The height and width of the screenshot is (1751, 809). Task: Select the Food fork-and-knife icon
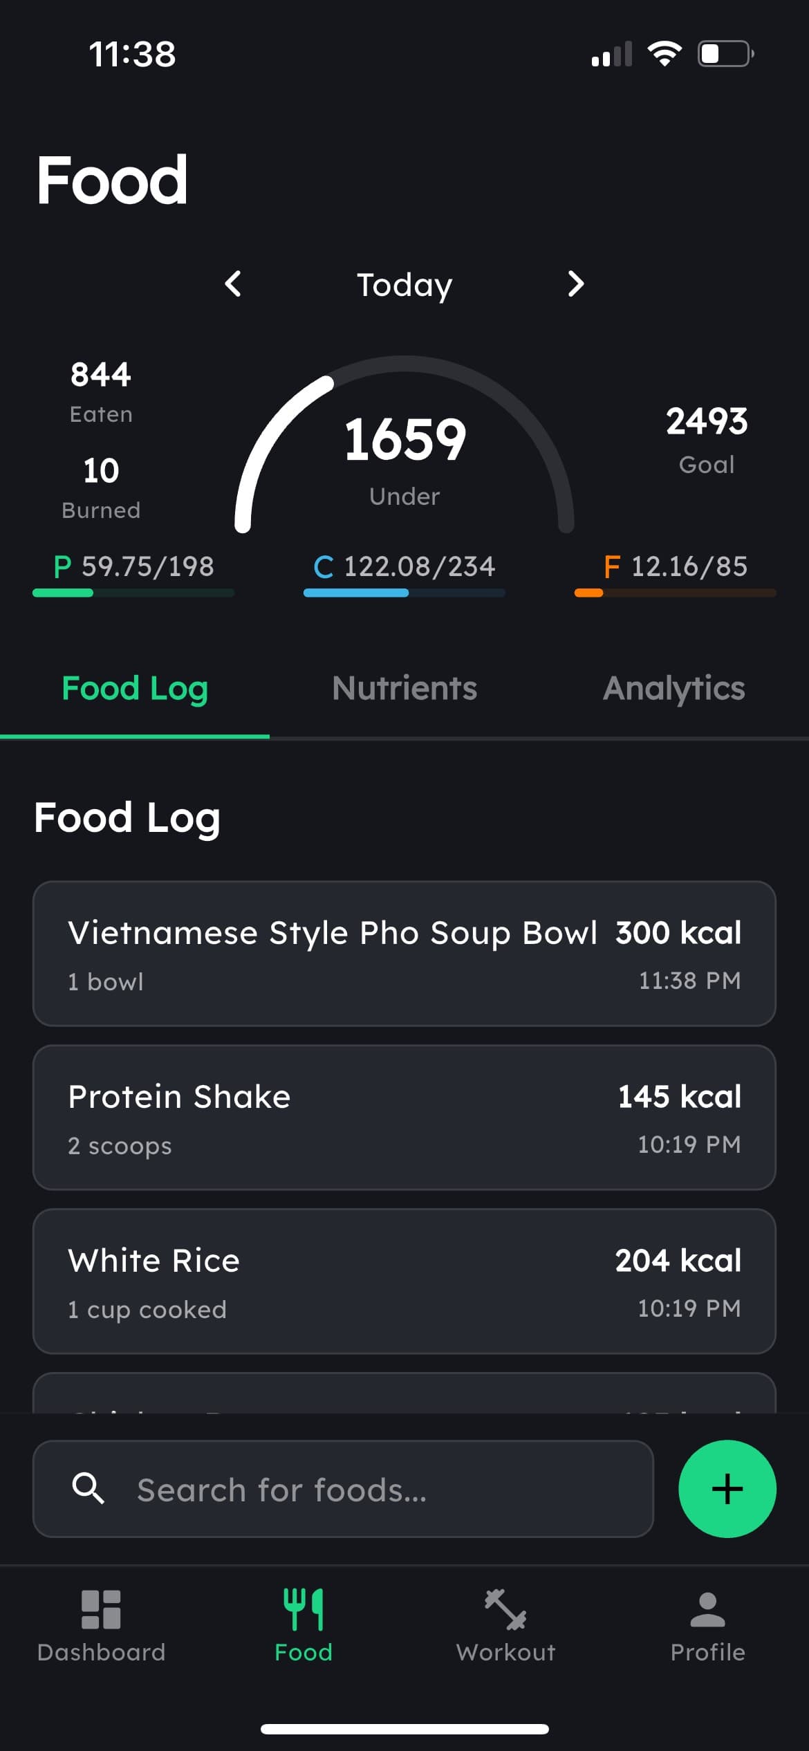point(304,1609)
